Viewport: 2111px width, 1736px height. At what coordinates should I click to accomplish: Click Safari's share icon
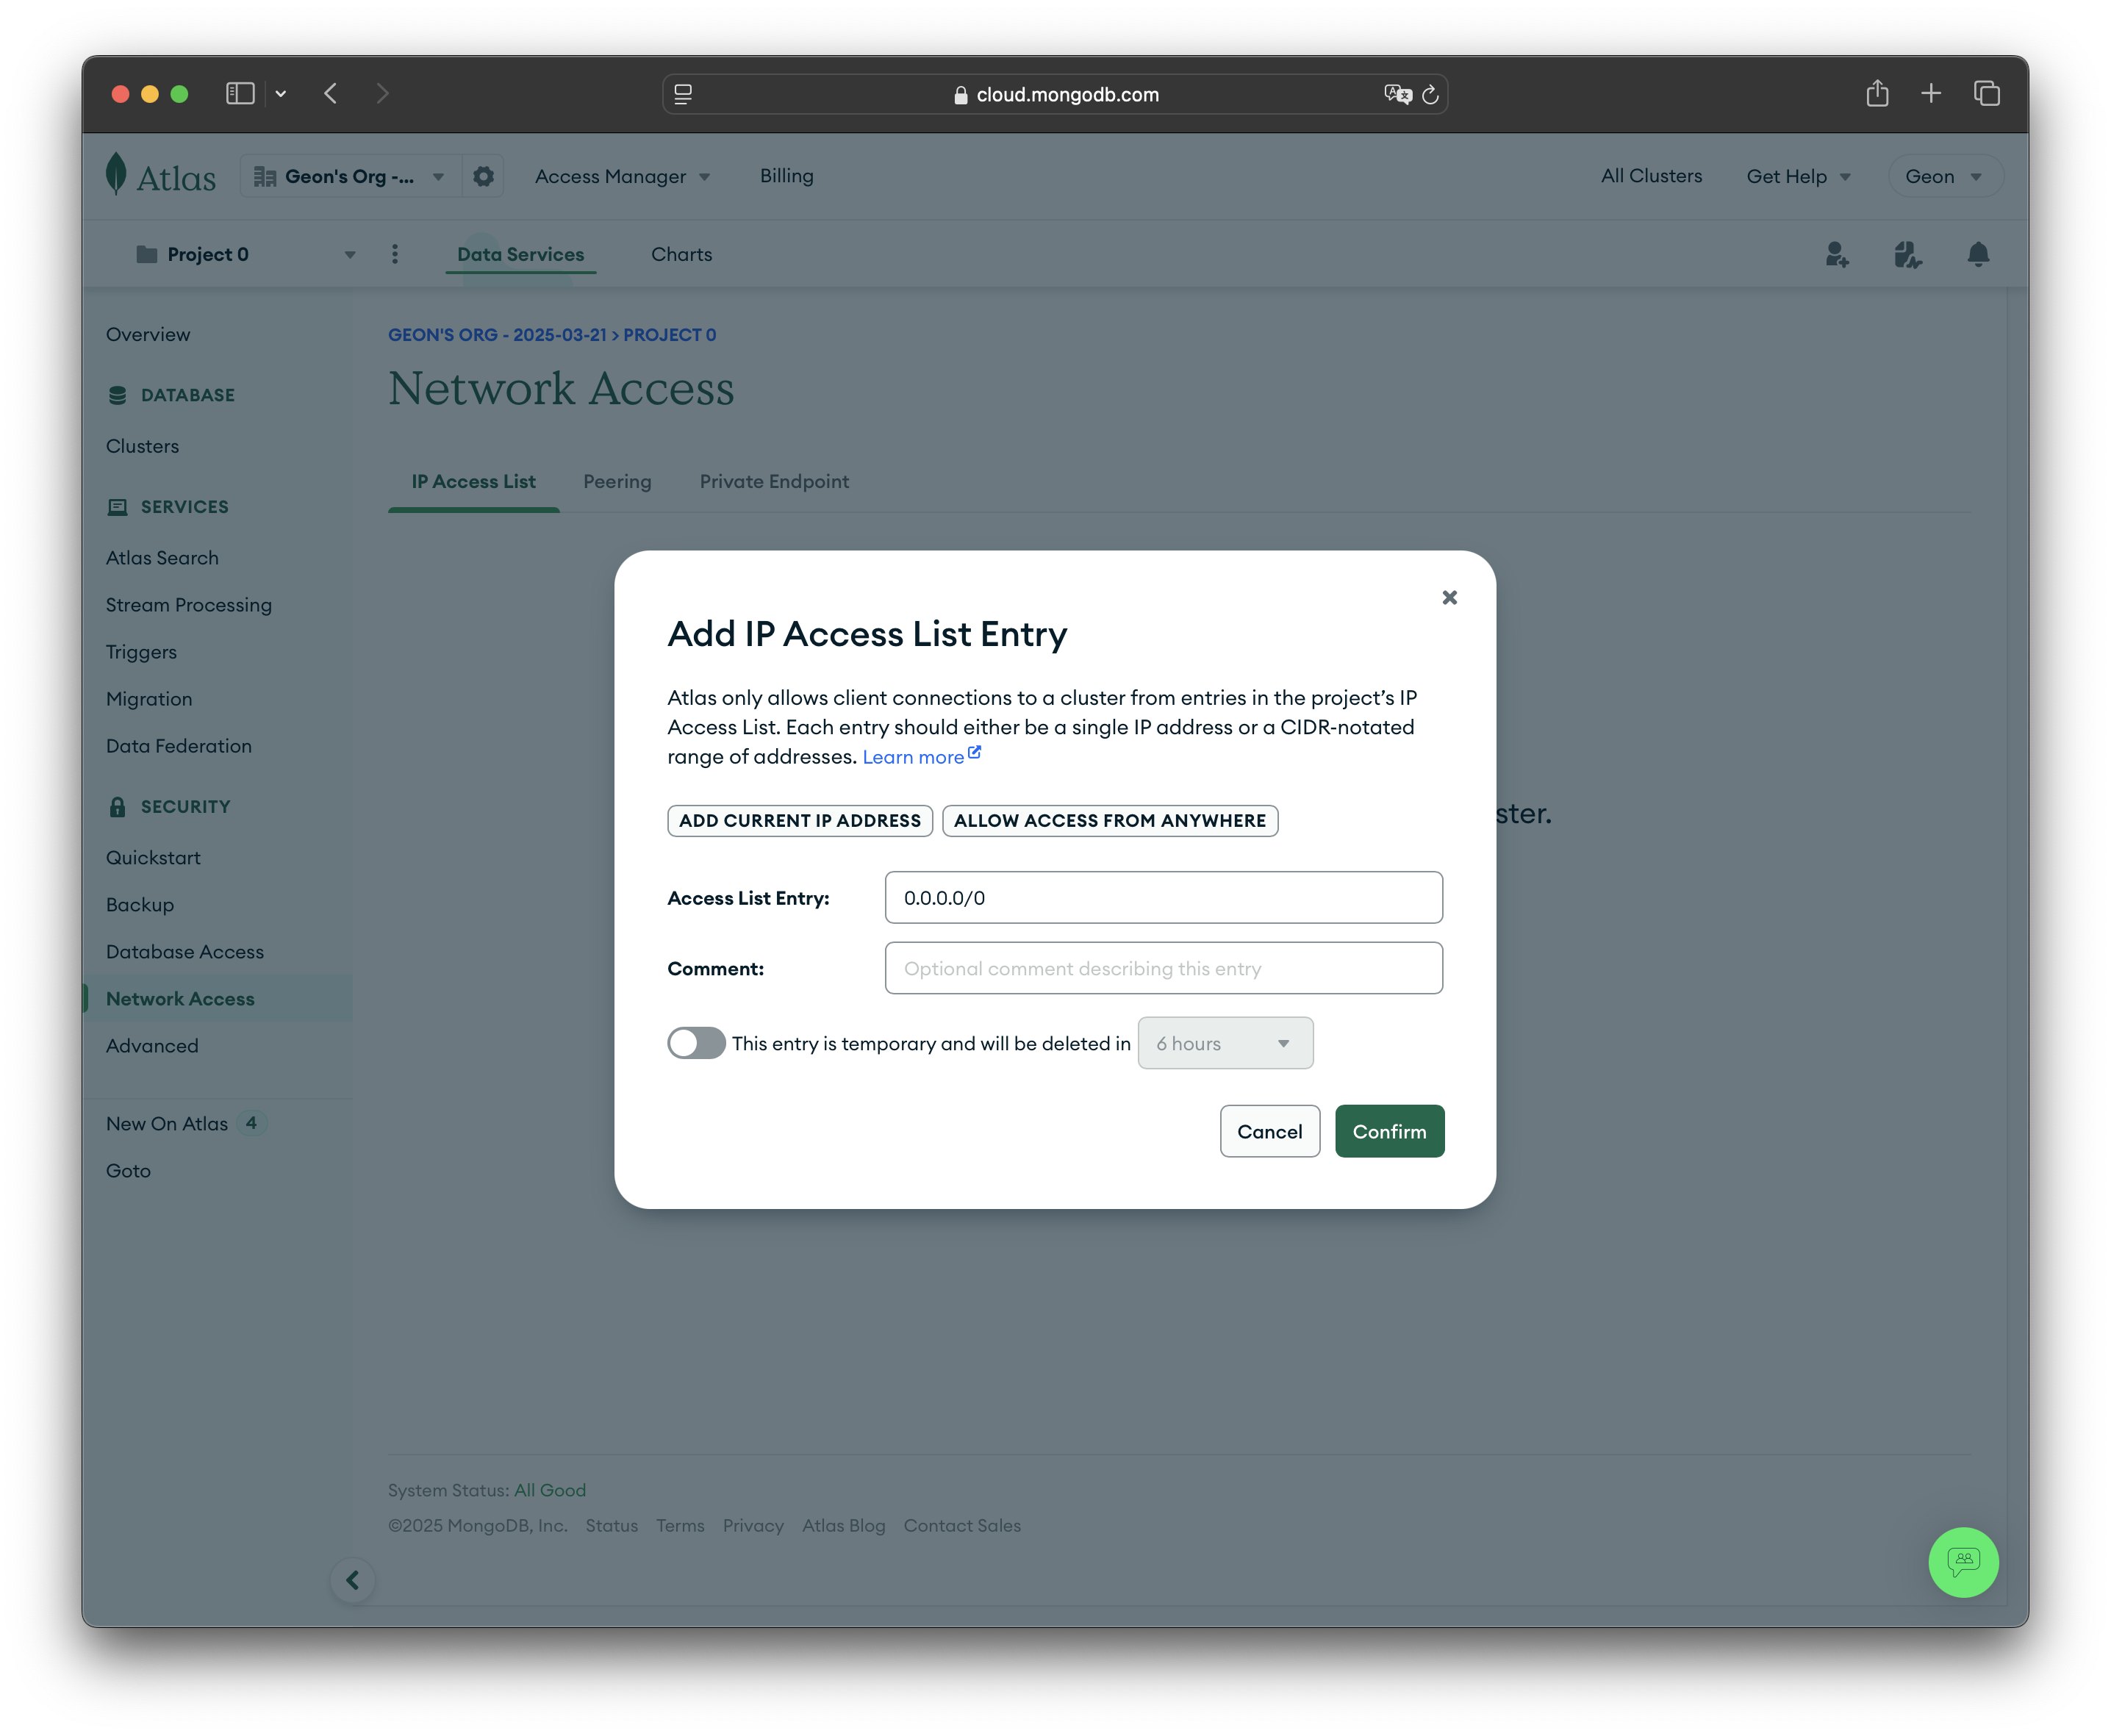pyautogui.click(x=1877, y=94)
